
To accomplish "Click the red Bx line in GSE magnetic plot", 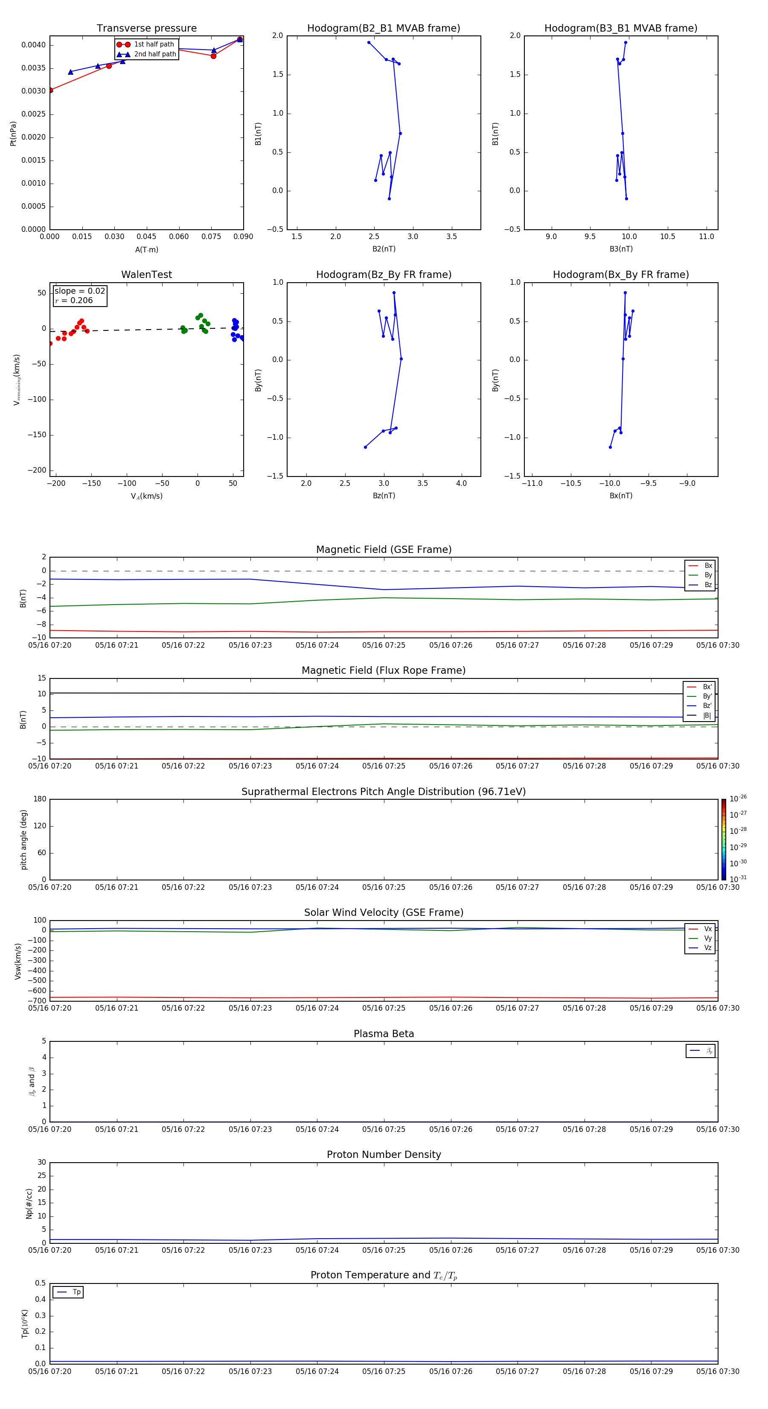I will 384,632.
